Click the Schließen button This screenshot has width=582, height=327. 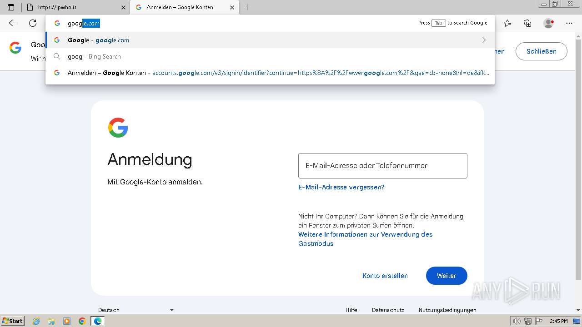(541, 51)
